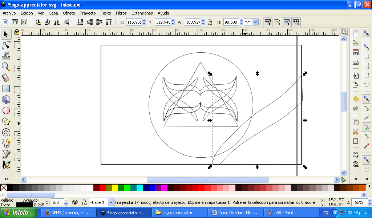The image size is (372, 218).
Task: Click the Cut scissors icon
Action: click(355, 132)
